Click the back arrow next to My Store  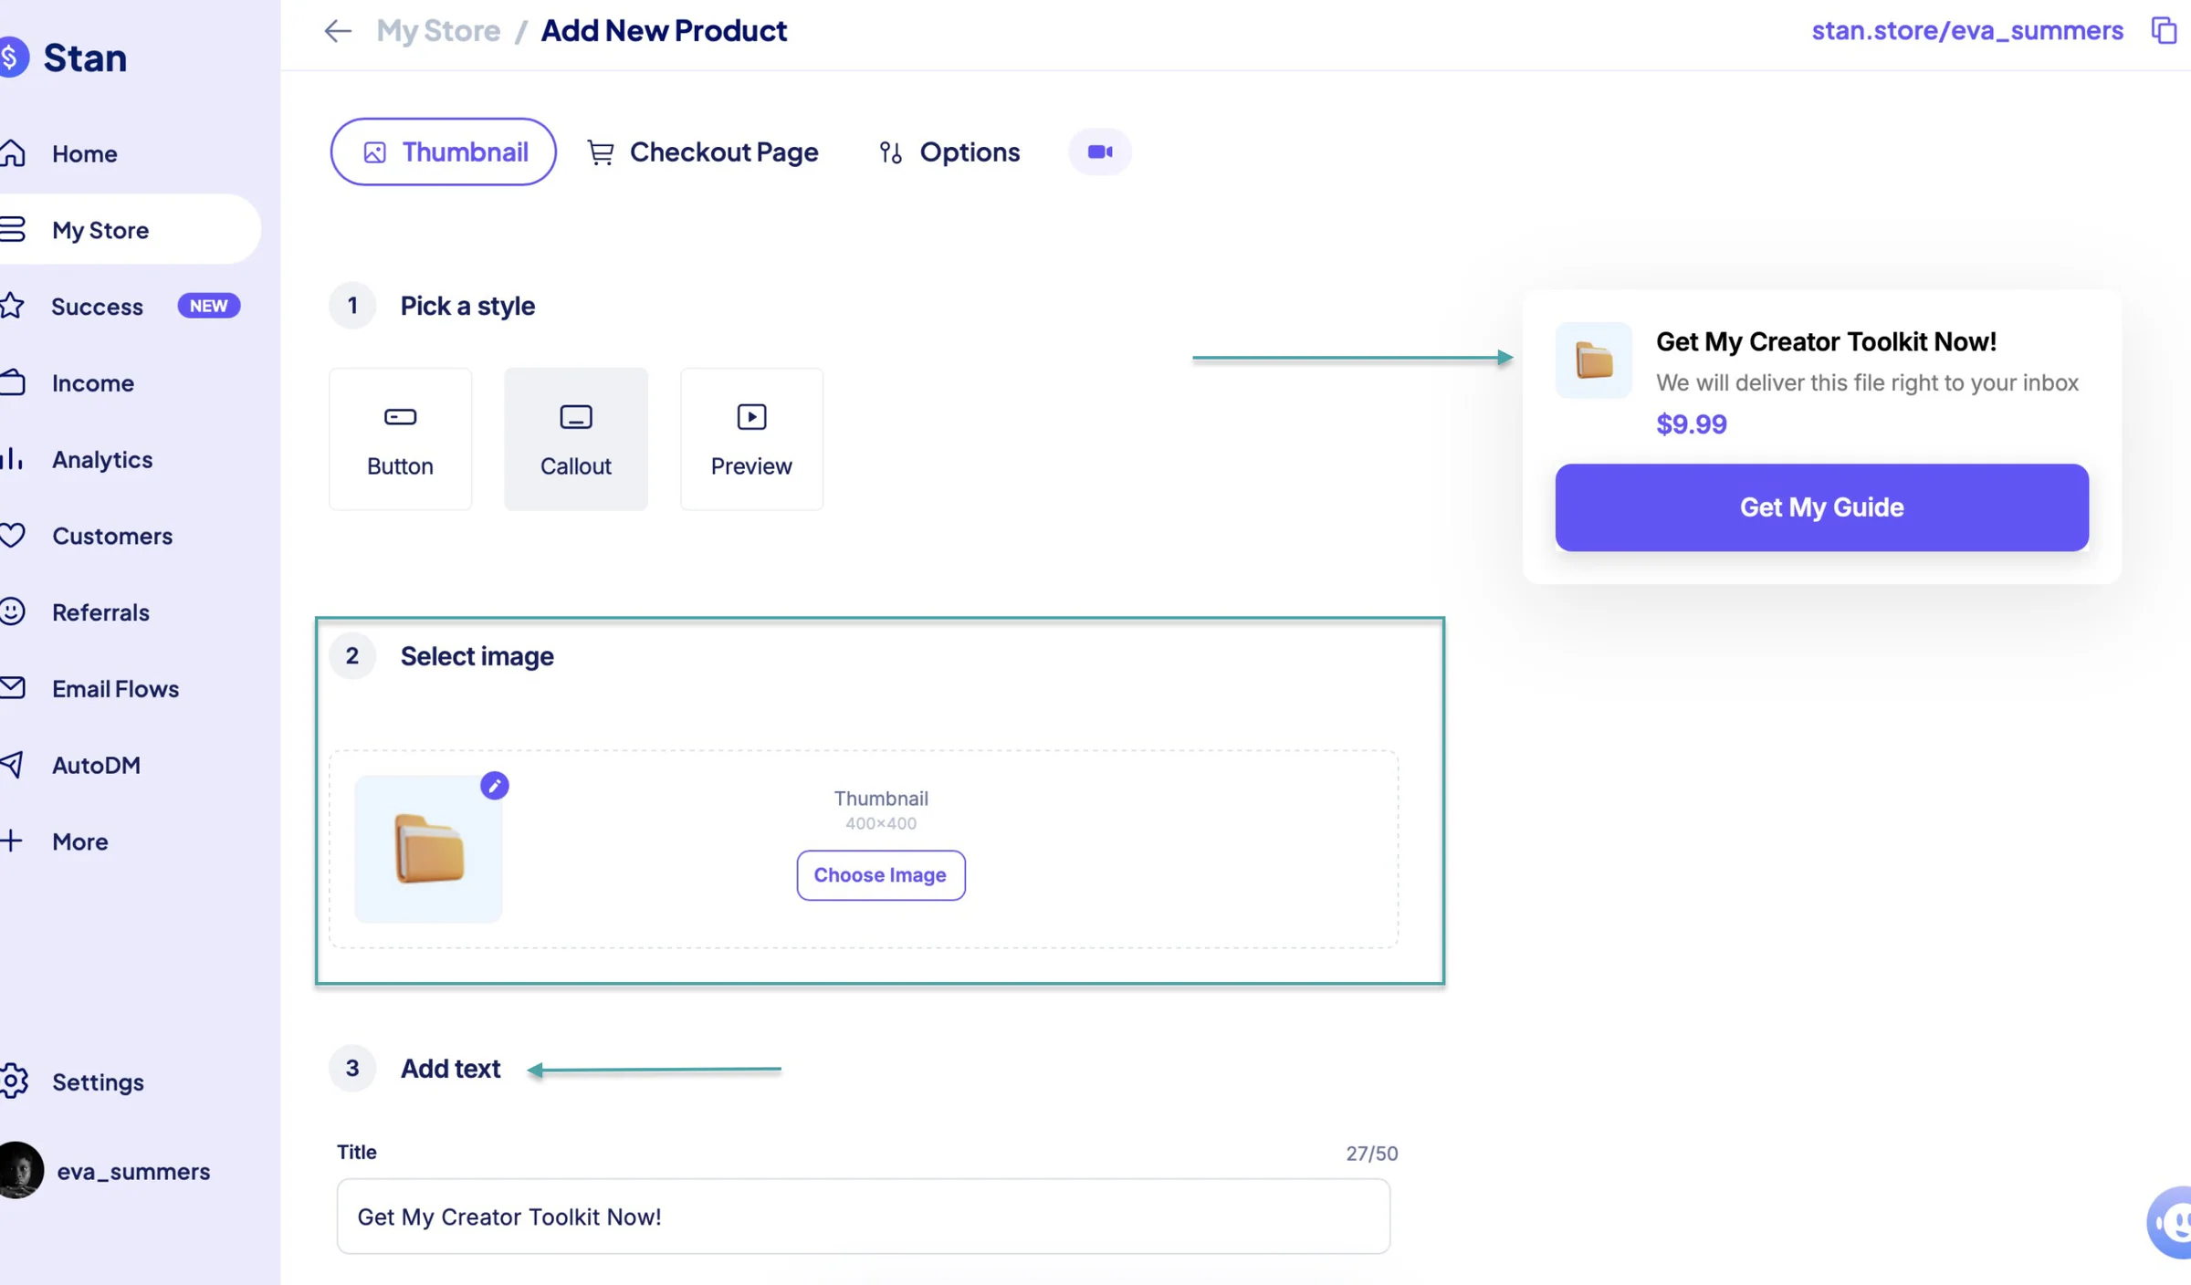coord(338,31)
